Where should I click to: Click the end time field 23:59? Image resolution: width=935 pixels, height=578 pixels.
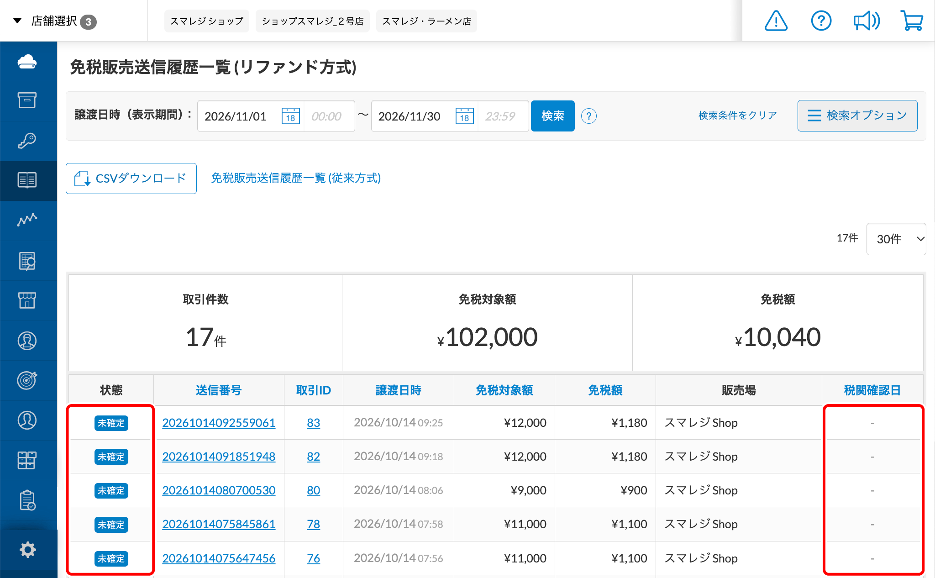pos(502,116)
